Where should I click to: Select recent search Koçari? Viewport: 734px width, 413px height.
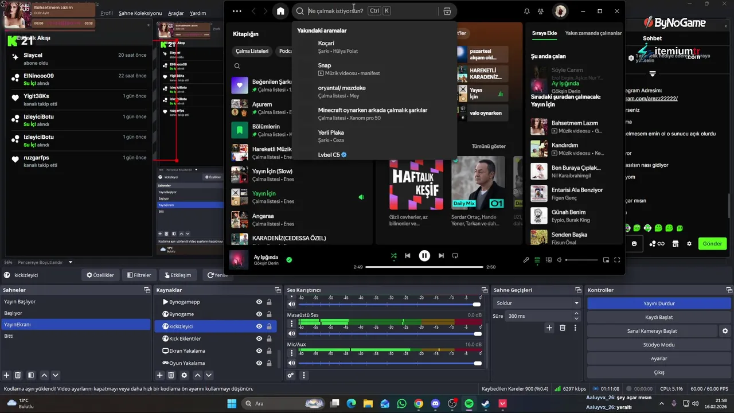click(x=374, y=46)
